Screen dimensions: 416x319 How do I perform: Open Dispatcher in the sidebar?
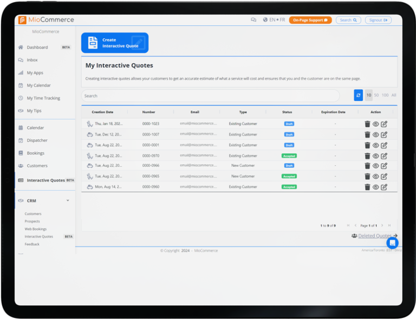point(37,140)
